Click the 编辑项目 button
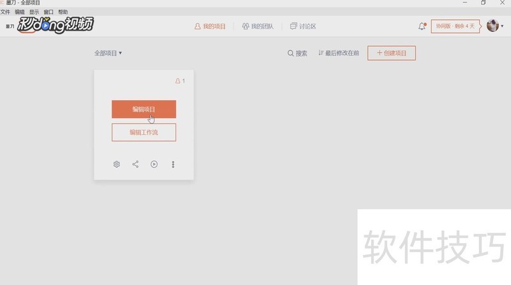This screenshot has height=285, width=511. pyautogui.click(x=144, y=109)
